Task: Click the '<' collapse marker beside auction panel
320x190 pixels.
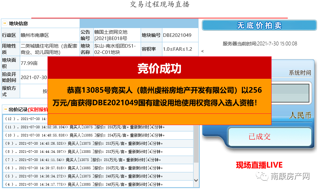Action: click(x=202, y=50)
